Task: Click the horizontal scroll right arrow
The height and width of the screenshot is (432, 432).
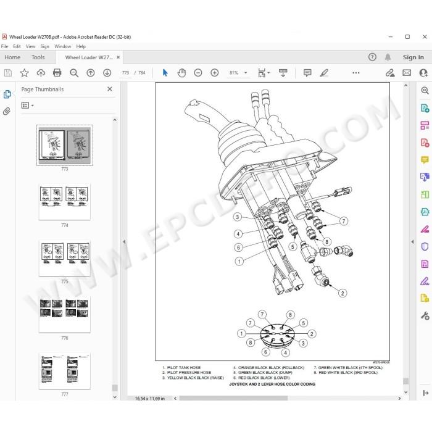Action: coord(399,399)
